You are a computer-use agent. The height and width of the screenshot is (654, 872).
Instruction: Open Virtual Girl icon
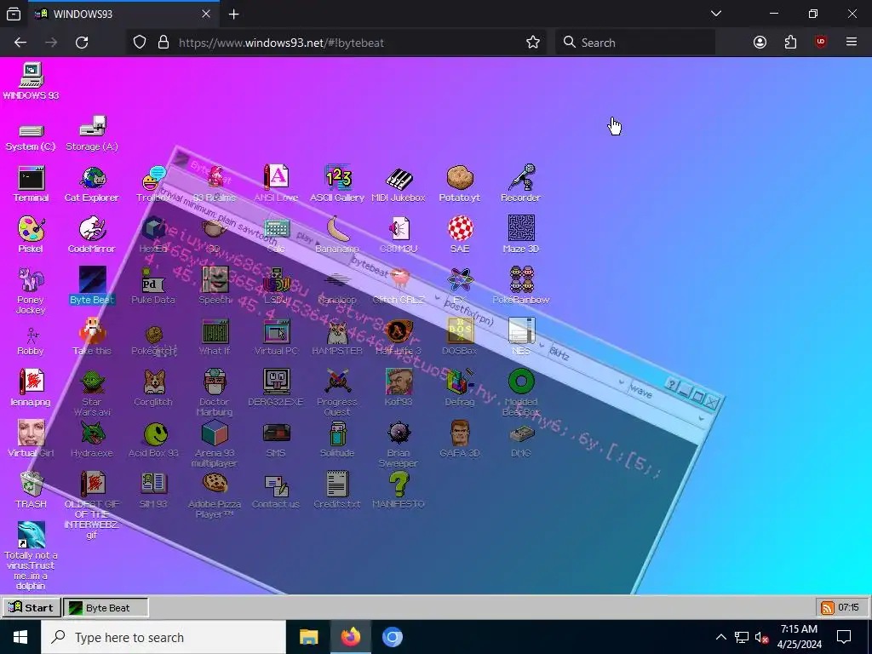coord(32,433)
